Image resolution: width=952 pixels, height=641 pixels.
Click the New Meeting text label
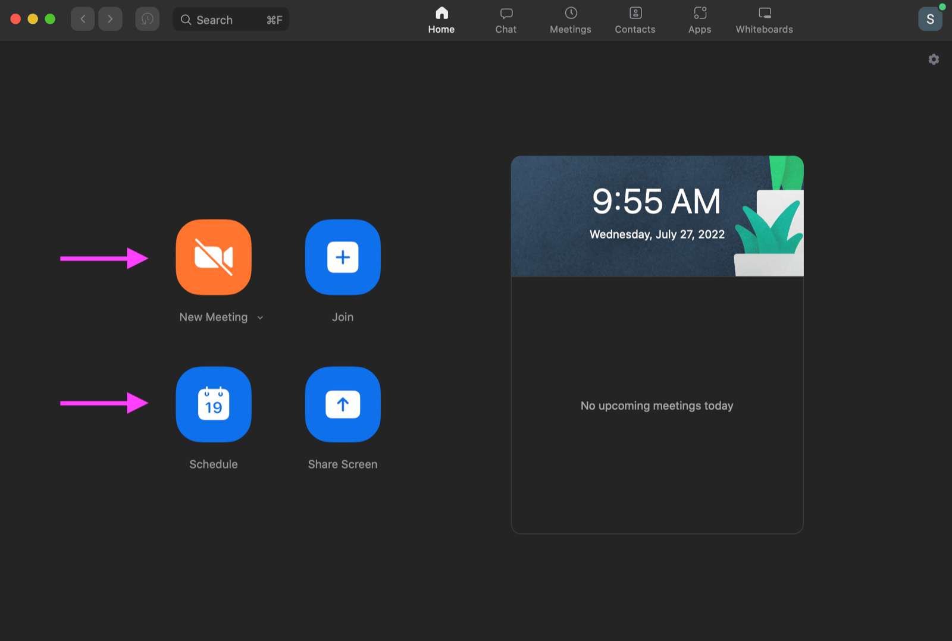click(214, 317)
